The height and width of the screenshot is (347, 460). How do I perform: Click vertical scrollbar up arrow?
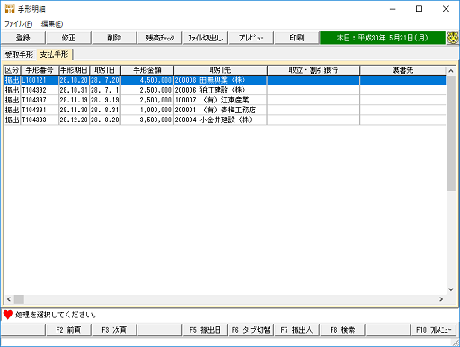pyautogui.click(x=451, y=71)
